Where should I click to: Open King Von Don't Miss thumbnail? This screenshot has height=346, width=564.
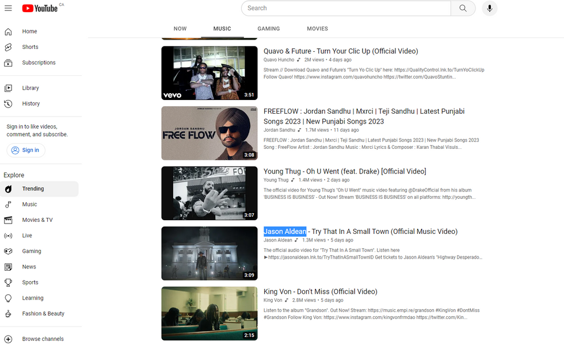209,313
